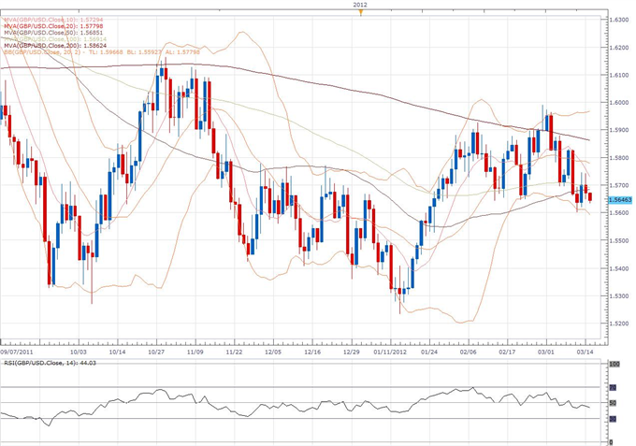This screenshot has height=446, width=636.
Task: Click the 1.5200 price axis label
Action: click(619, 324)
